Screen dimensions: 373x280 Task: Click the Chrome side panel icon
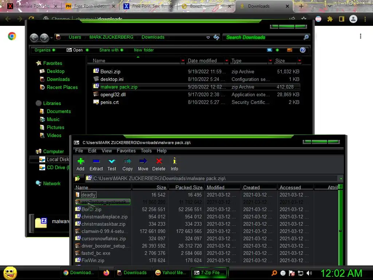(342, 19)
